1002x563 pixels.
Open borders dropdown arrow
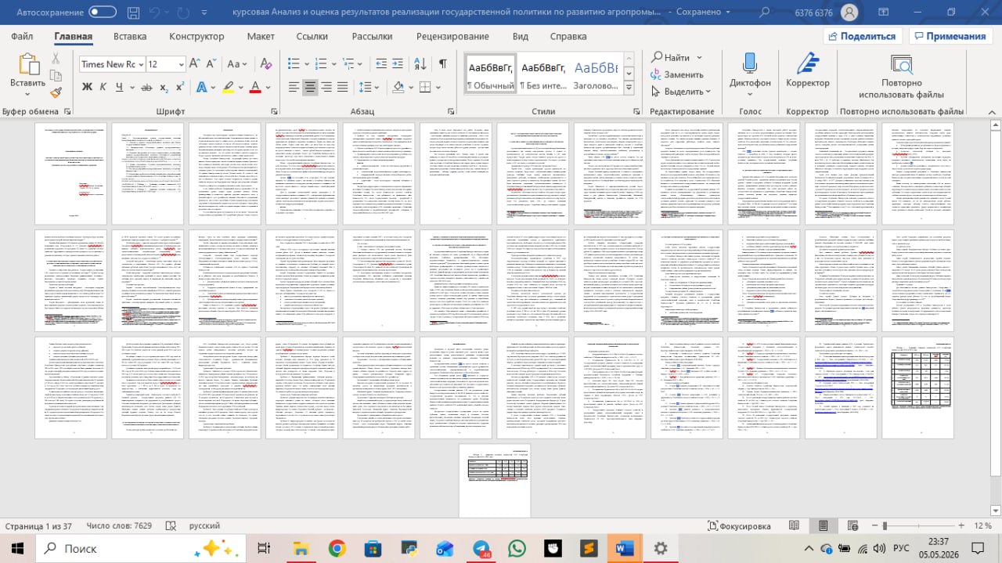click(437, 87)
